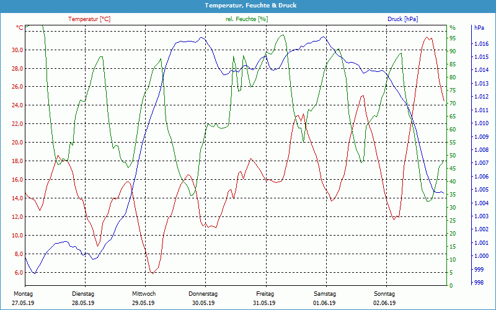The image size is (496, 310).
Task: Click the 1.000 pressure axis value
Action: [481, 256]
